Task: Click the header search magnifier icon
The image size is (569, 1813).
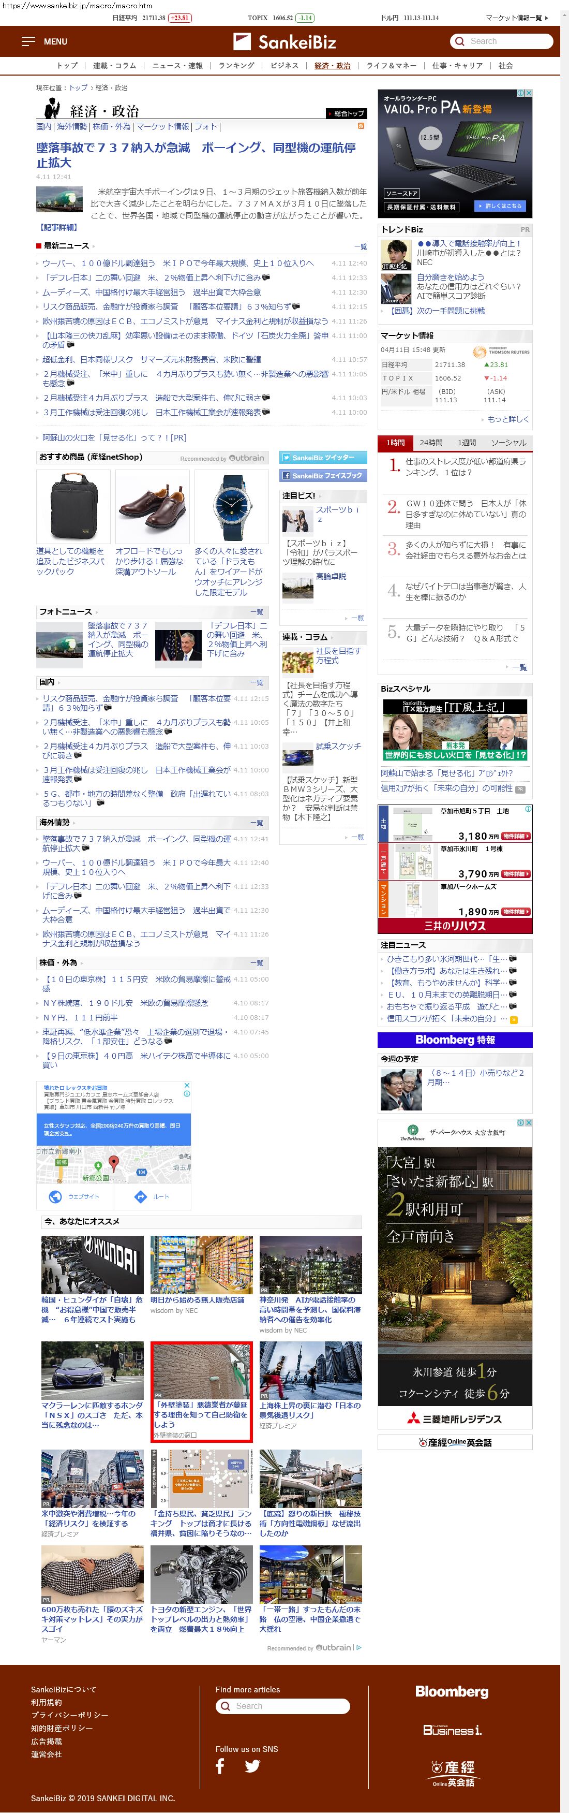Action: 459,41
